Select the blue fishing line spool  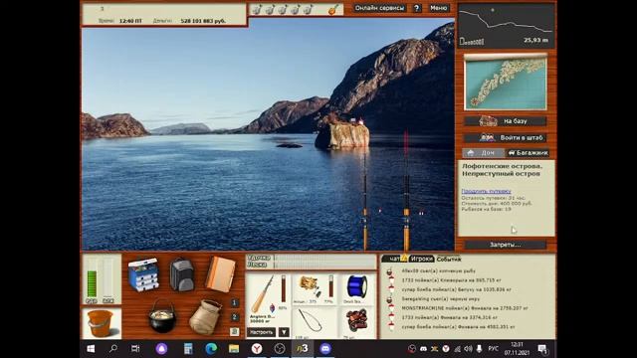pos(356,286)
